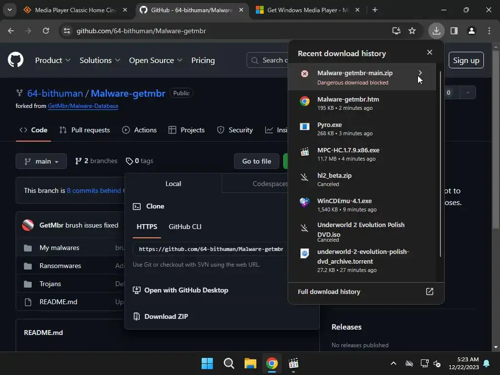Click Media Player Classic taskbar icon
The image size is (500, 375).
click(x=293, y=363)
